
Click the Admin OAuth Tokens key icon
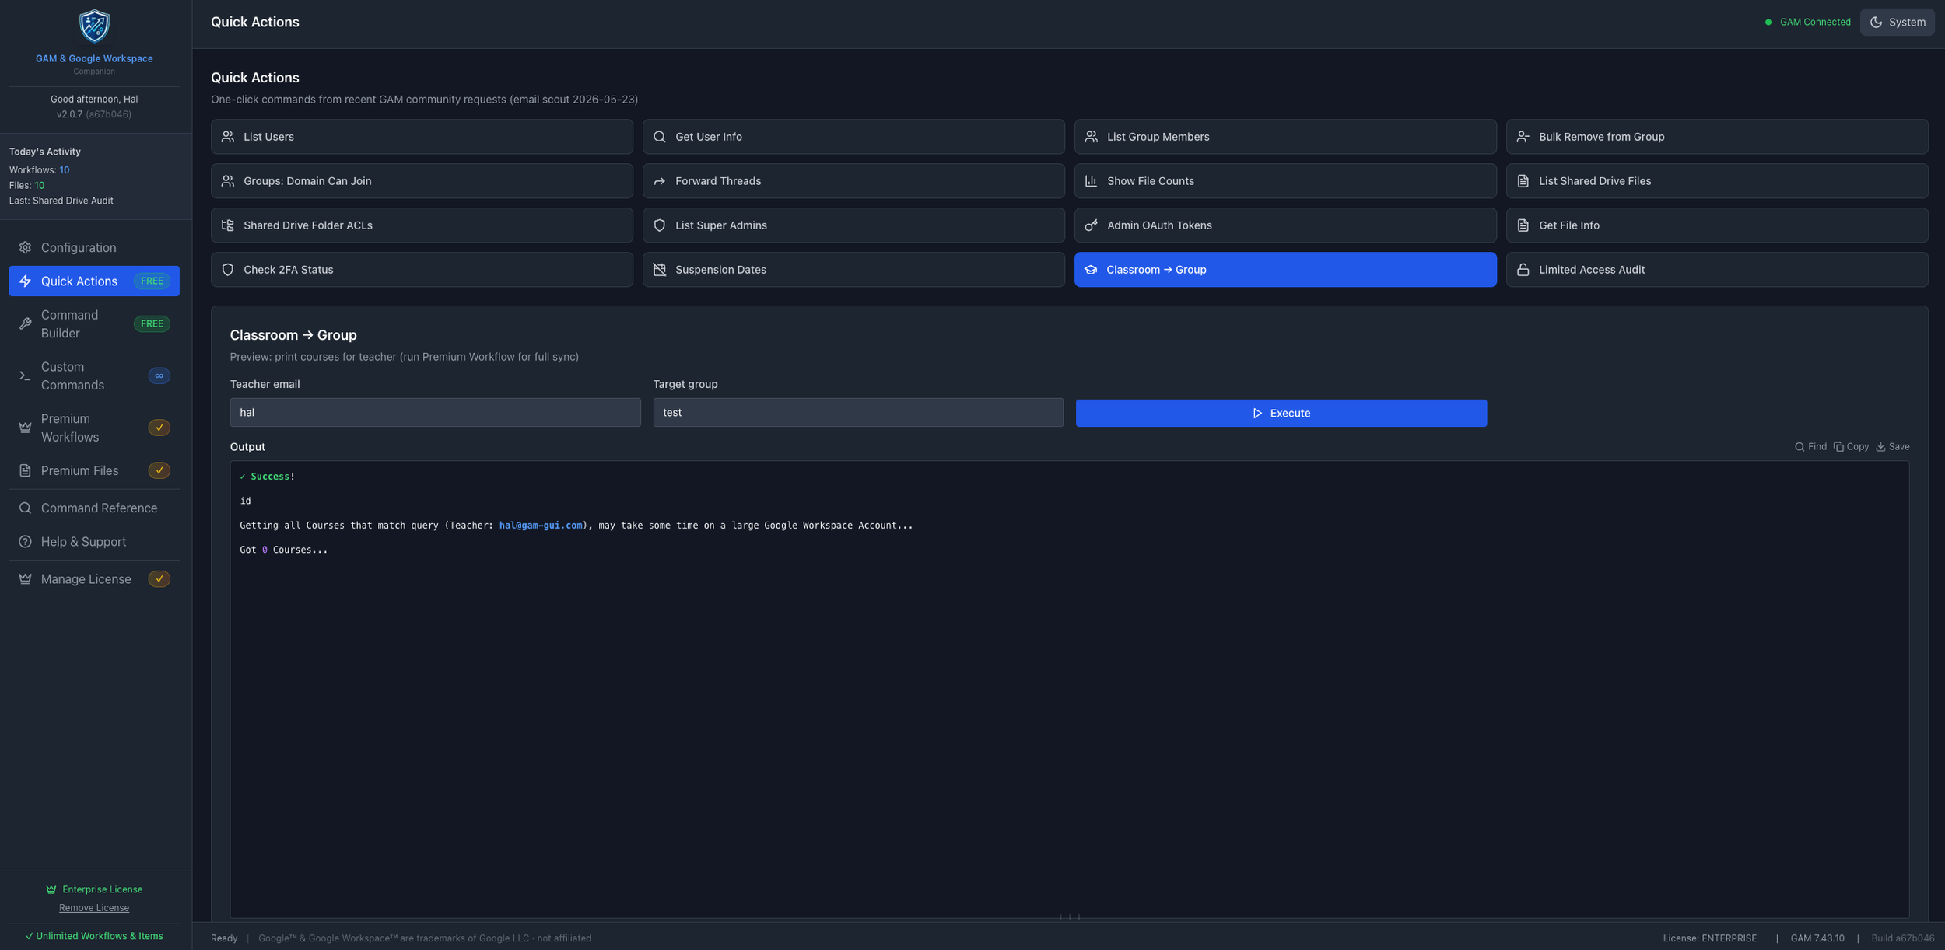click(1092, 225)
